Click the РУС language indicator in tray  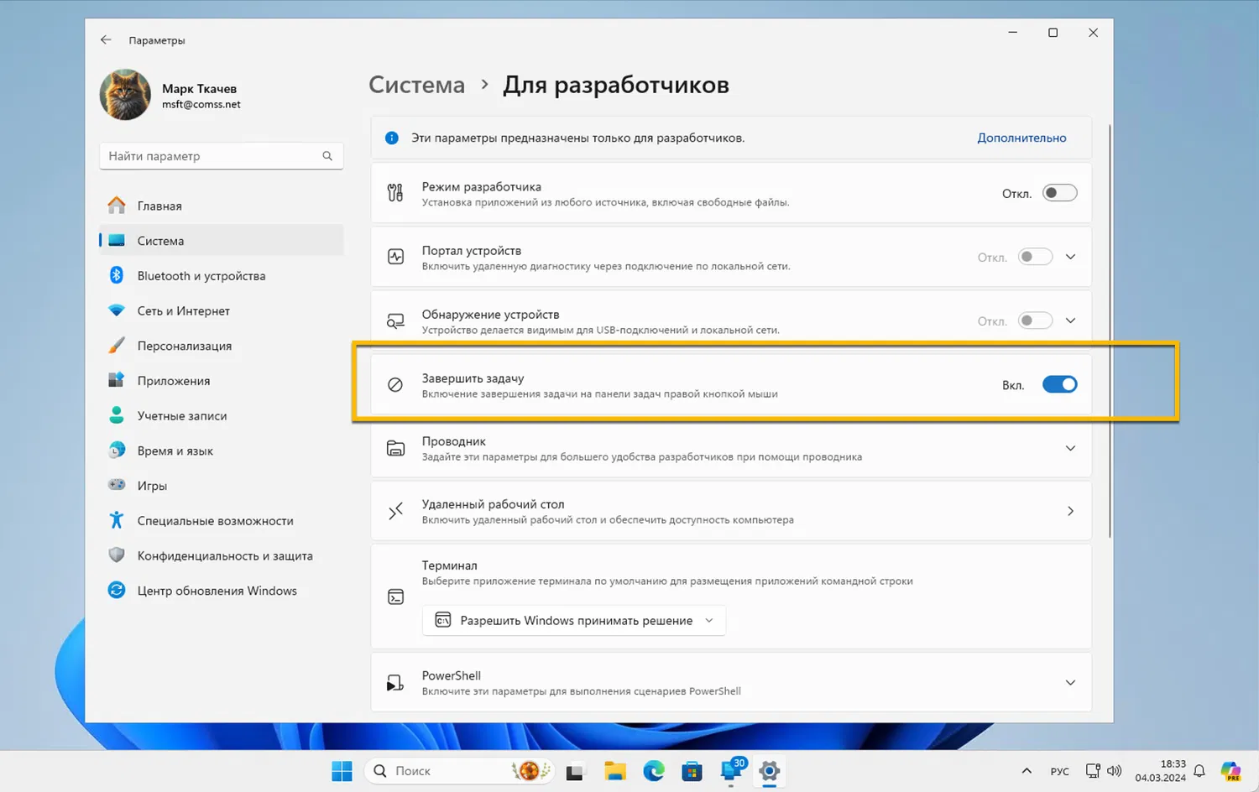tap(1060, 771)
